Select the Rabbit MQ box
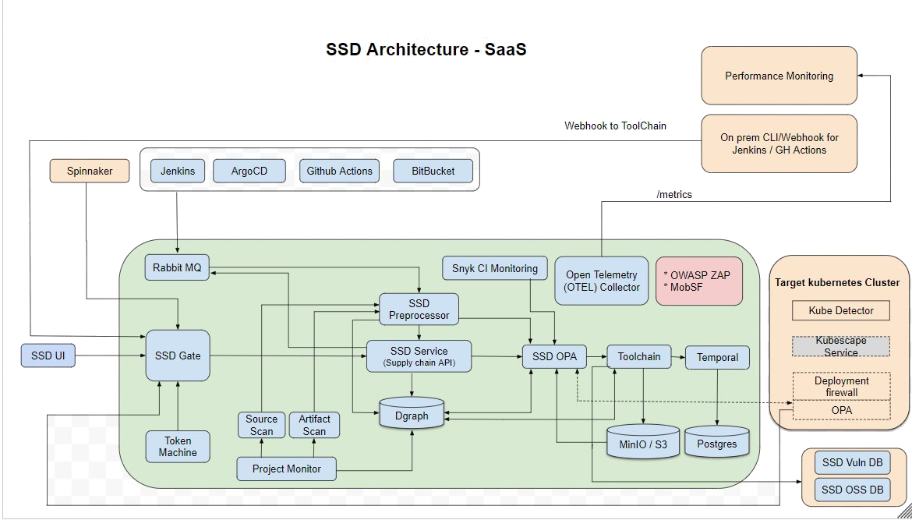 [x=178, y=268]
